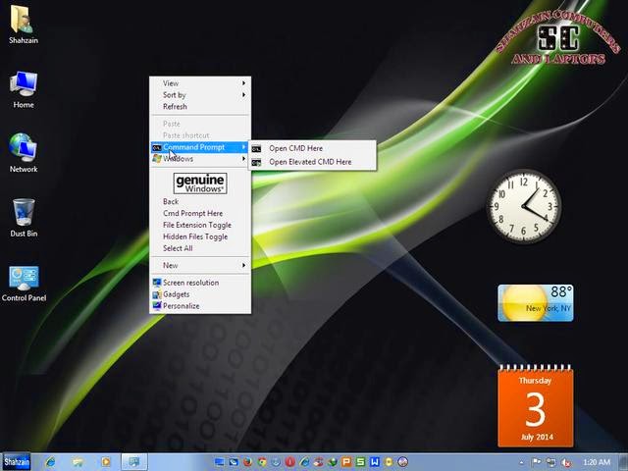Viewport: 628px width, 471px height.
Task: Expand the Windows submenu entry
Action: point(200,159)
